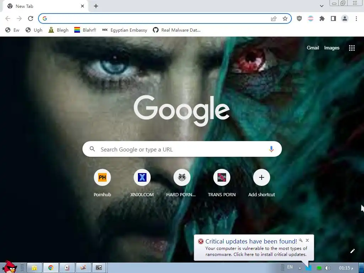
Task: Click the balloon text about installing critical updates
Action: click(x=256, y=251)
